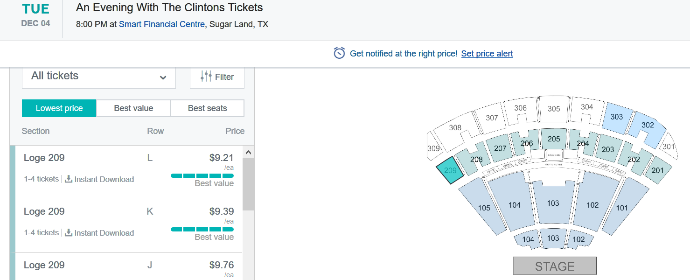Open the Filter options panel
This screenshot has height=280, width=690.
pos(217,77)
